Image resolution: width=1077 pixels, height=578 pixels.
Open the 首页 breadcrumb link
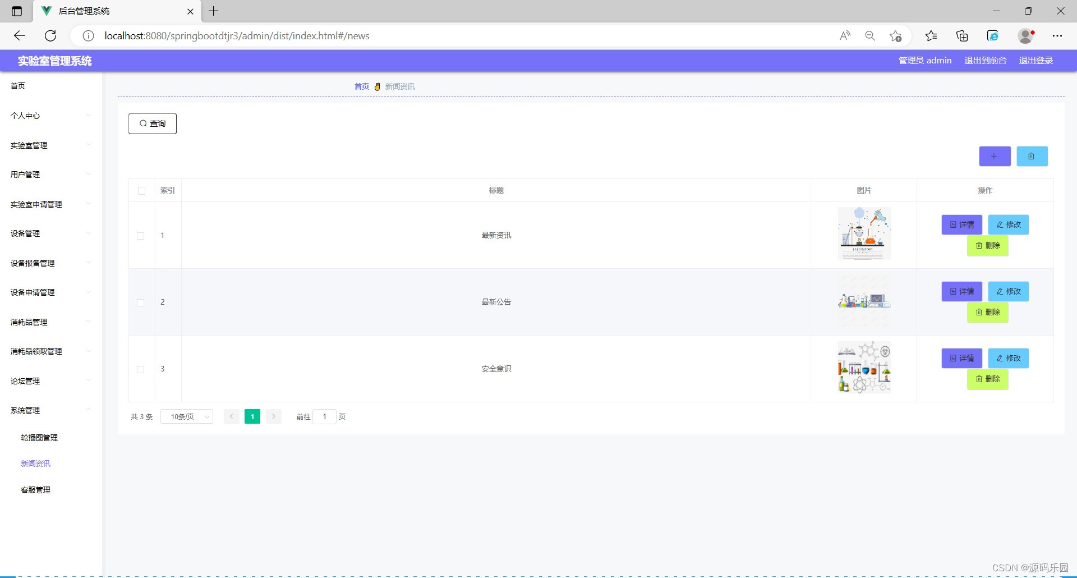[361, 86]
